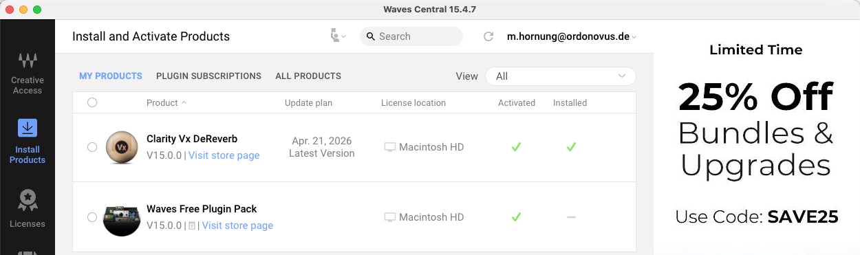Click the License location column header

point(413,103)
